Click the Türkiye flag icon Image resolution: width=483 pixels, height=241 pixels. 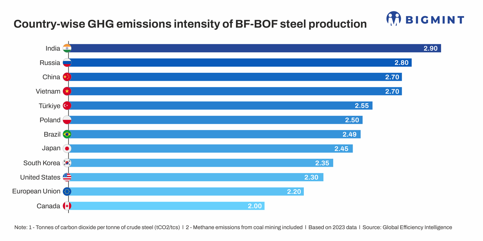(x=67, y=106)
